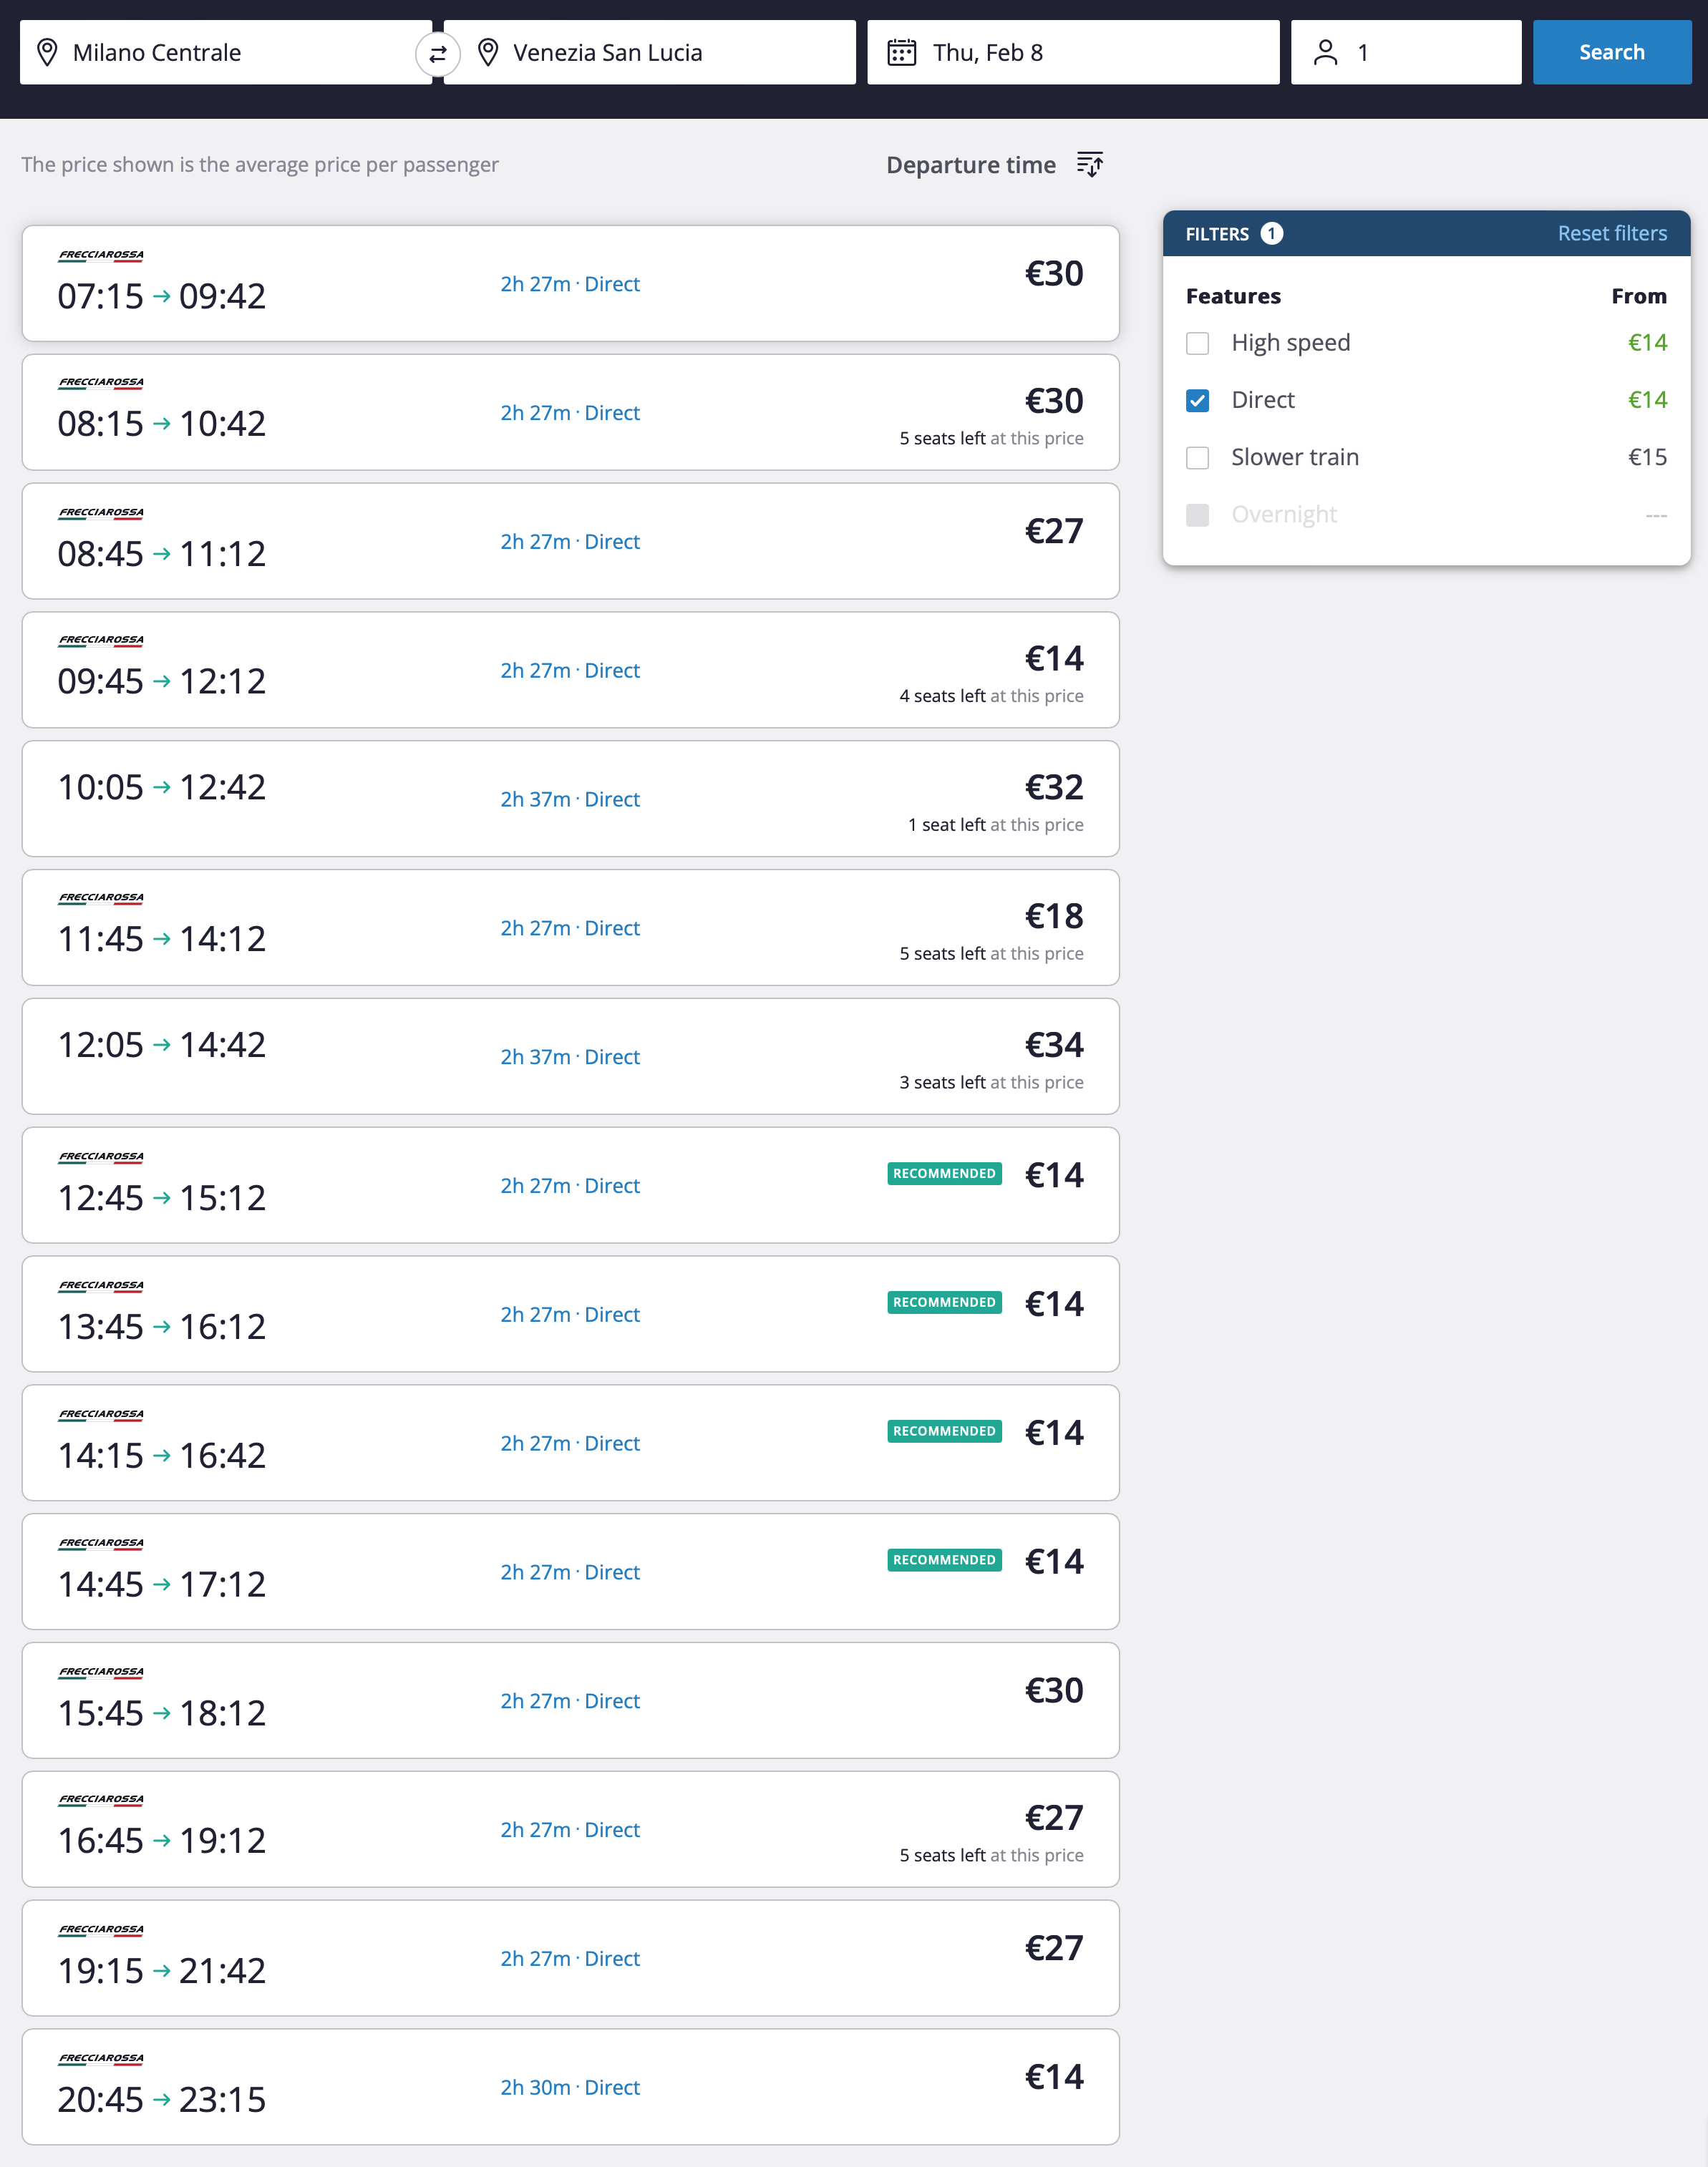Open the calendar icon for Thu, Feb 8

click(902, 52)
